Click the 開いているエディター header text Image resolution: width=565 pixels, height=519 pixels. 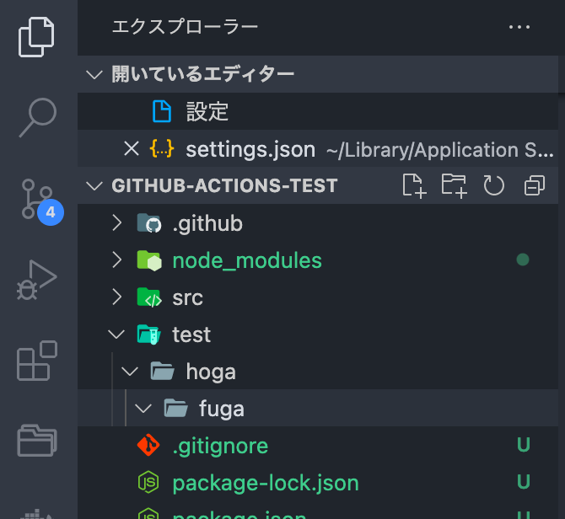click(x=203, y=74)
